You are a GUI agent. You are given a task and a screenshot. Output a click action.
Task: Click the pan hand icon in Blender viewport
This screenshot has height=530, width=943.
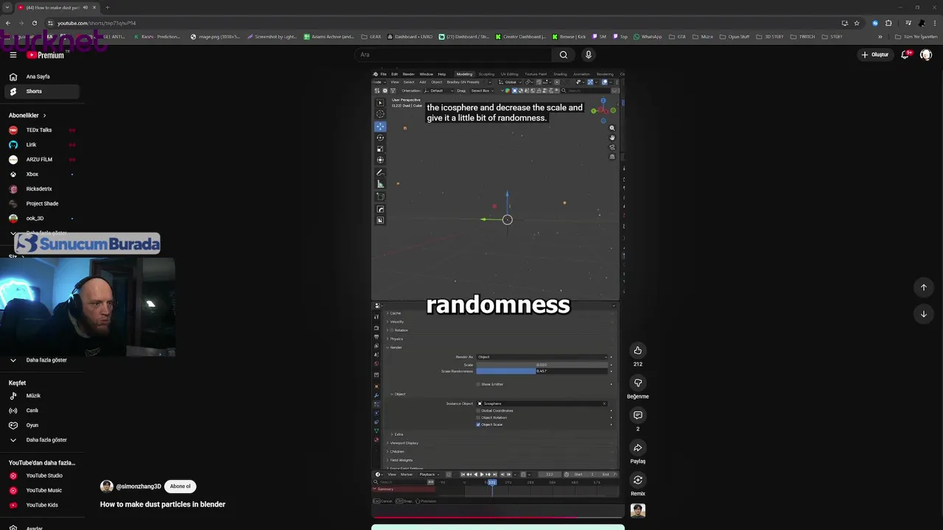(x=611, y=138)
